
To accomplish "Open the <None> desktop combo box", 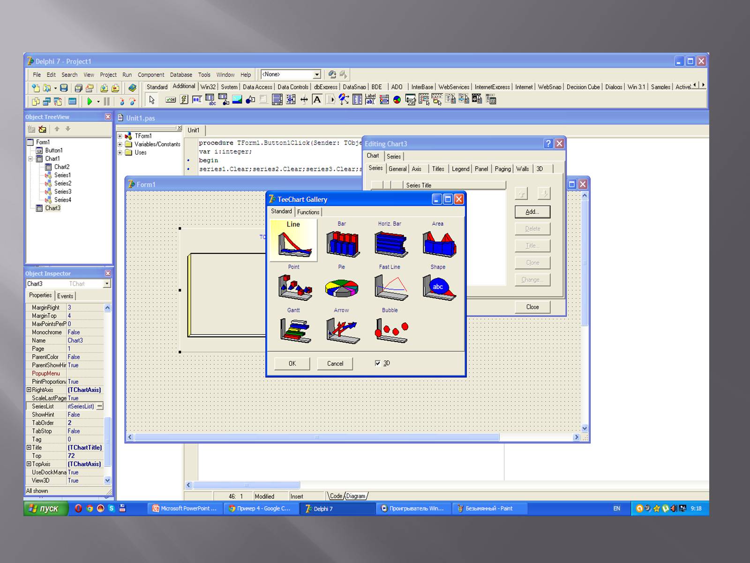I will point(317,75).
